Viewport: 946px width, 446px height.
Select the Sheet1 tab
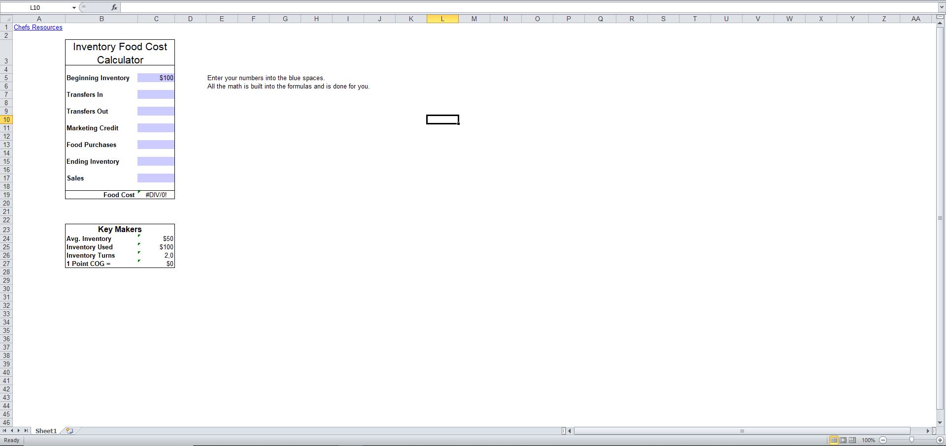(x=46, y=431)
